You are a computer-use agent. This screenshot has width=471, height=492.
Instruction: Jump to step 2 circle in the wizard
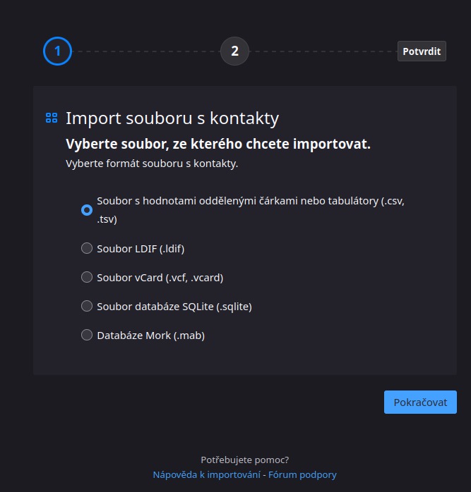coord(234,51)
